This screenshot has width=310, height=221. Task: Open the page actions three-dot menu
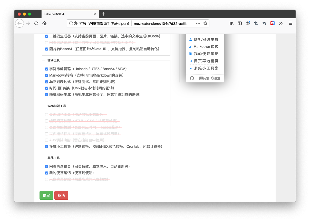point(198,23)
